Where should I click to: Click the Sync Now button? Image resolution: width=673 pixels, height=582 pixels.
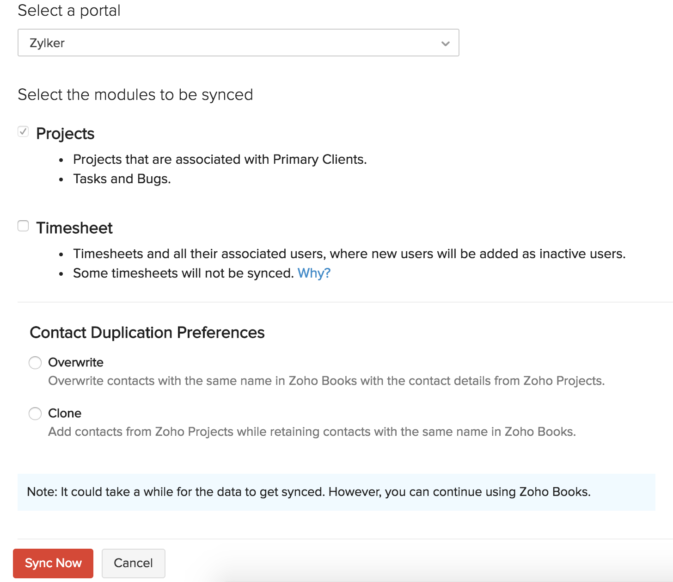pos(53,563)
